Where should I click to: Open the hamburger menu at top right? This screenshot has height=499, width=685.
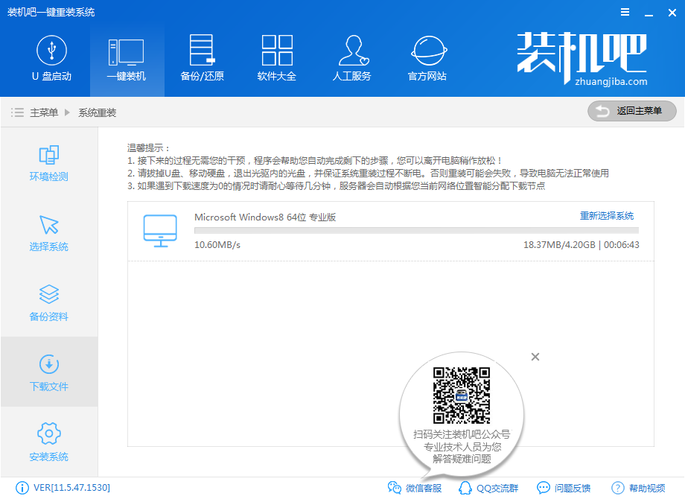click(624, 12)
